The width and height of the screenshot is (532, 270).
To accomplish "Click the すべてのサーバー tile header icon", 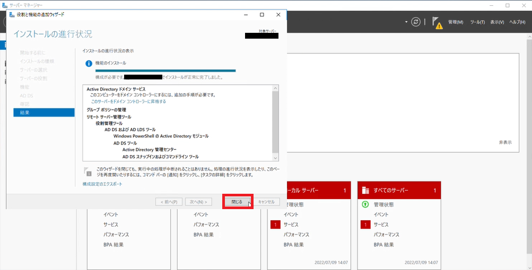I will click(x=365, y=191).
